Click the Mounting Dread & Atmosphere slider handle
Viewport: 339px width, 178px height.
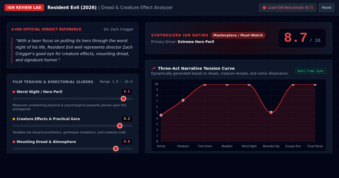pos(116,149)
